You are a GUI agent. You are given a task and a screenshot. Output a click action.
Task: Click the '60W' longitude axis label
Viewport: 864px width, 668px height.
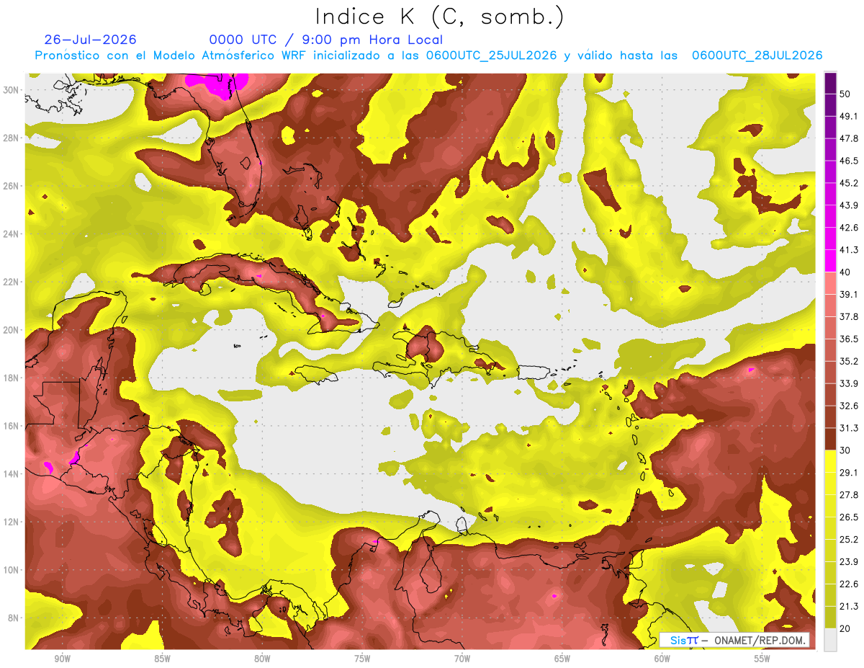[x=662, y=659]
